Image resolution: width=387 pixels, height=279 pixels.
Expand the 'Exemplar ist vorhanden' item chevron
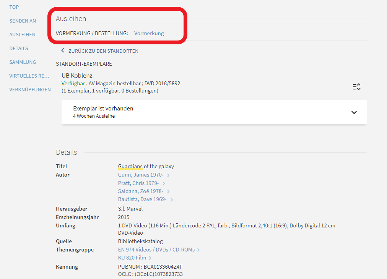coord(354,112)
